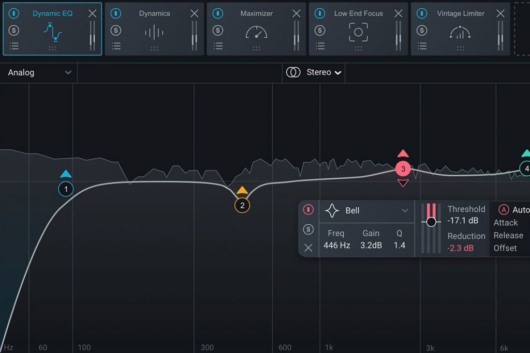This screenshot has height=353, width=530.
Task: Grab the Maximizer module reorder handle
Action: pyautogui.click(x=257, y=49)
